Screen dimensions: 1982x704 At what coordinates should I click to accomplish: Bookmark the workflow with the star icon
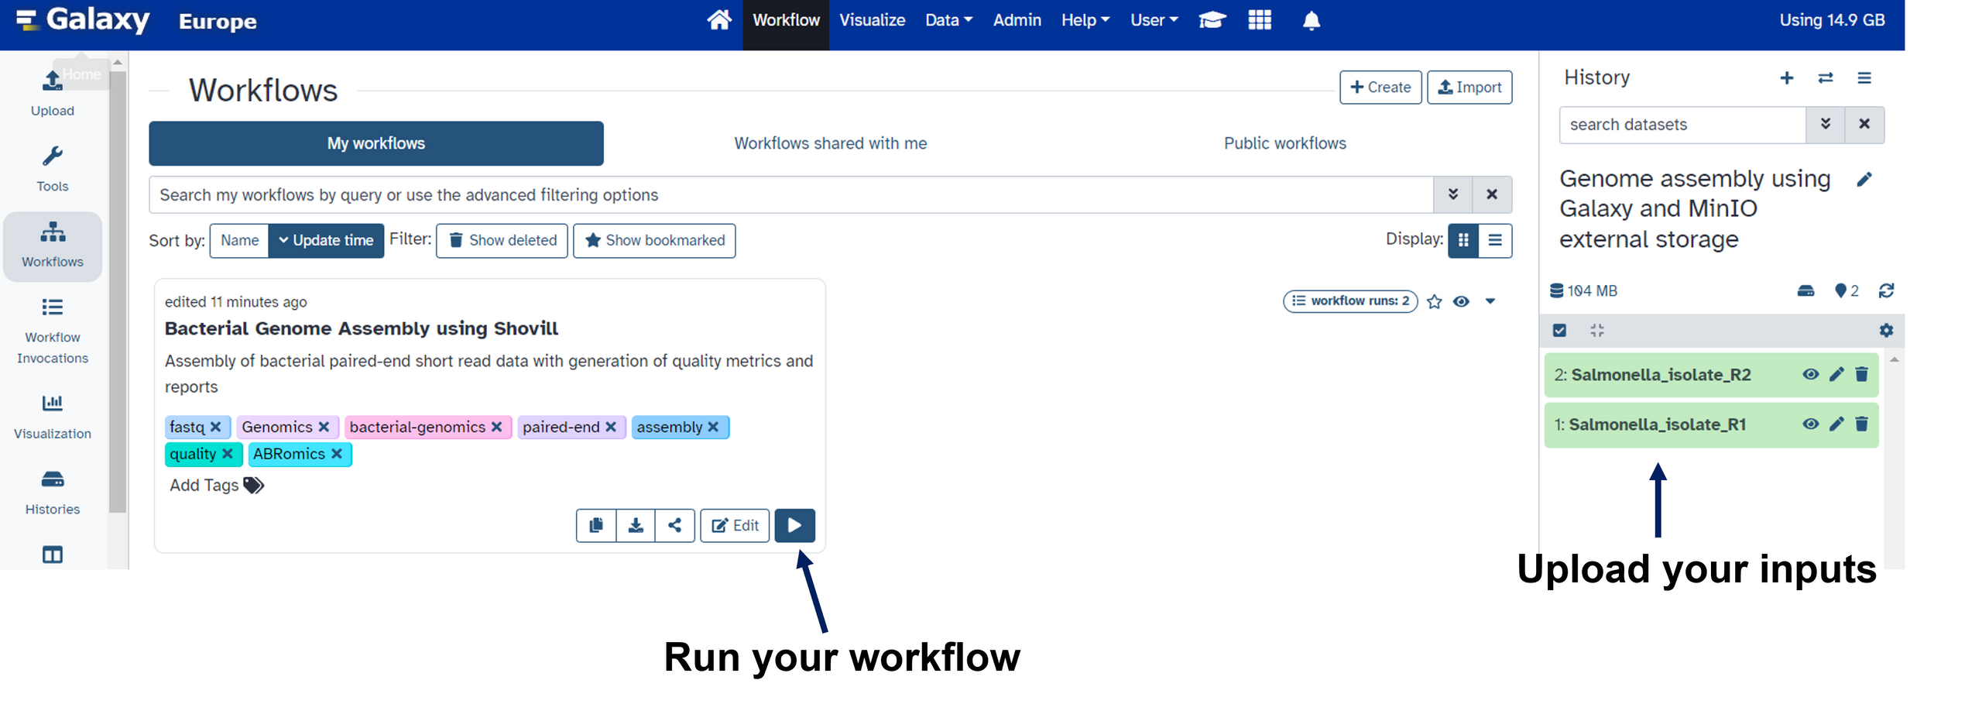(1434, 301)
